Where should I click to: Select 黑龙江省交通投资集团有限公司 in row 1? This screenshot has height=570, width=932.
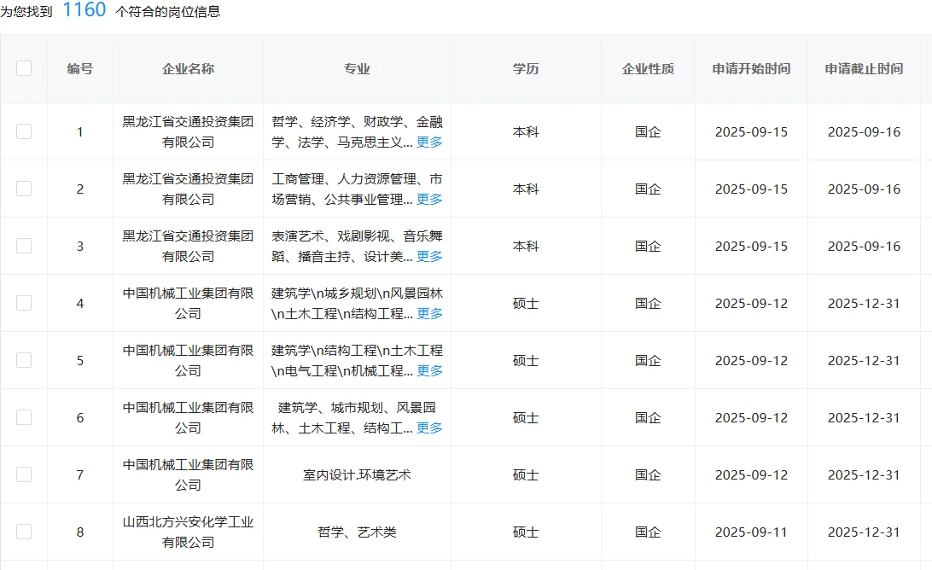click(188, 131)
